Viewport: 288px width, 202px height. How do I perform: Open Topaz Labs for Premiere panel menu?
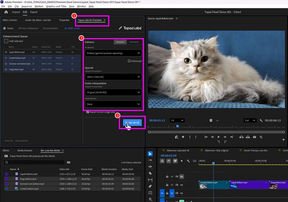click(105, 20)
